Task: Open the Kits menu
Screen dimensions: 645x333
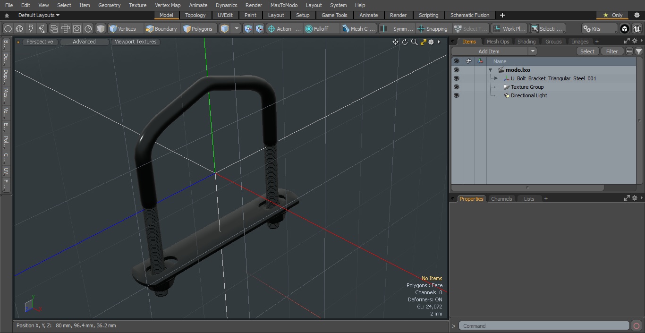Action: pos(599,29)
